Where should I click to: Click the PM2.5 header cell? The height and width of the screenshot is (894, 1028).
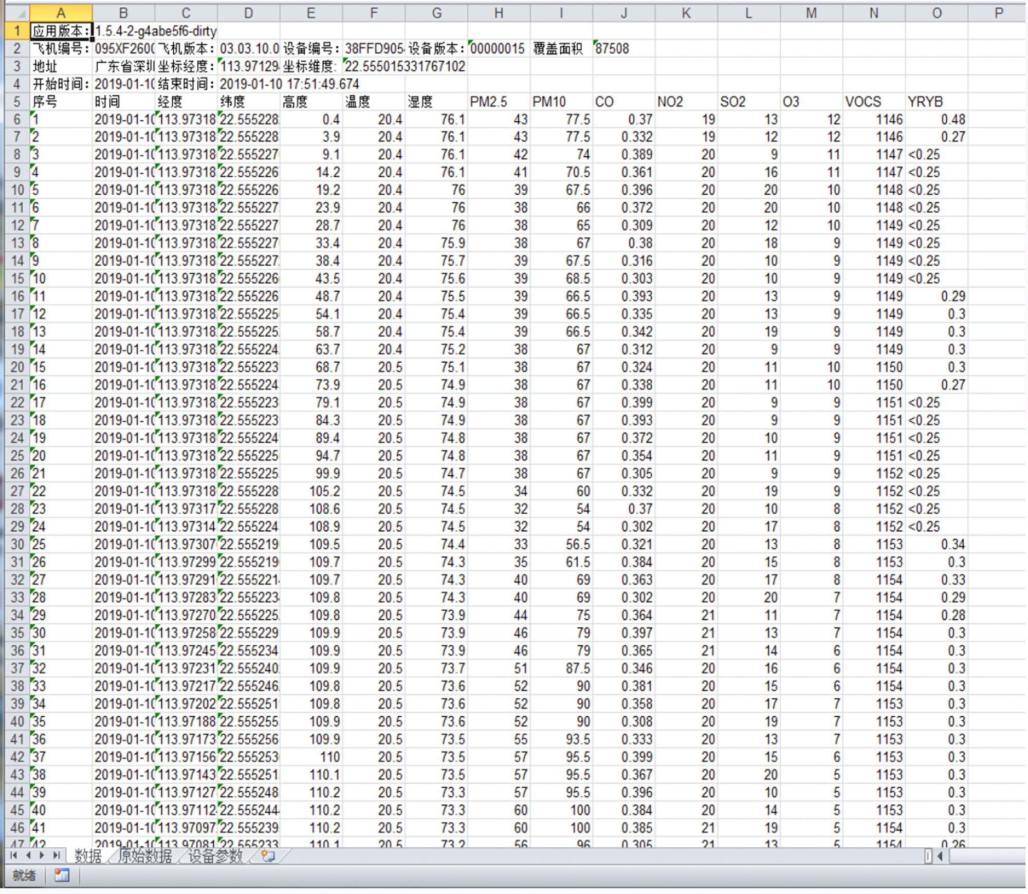(x=498, y=102)
